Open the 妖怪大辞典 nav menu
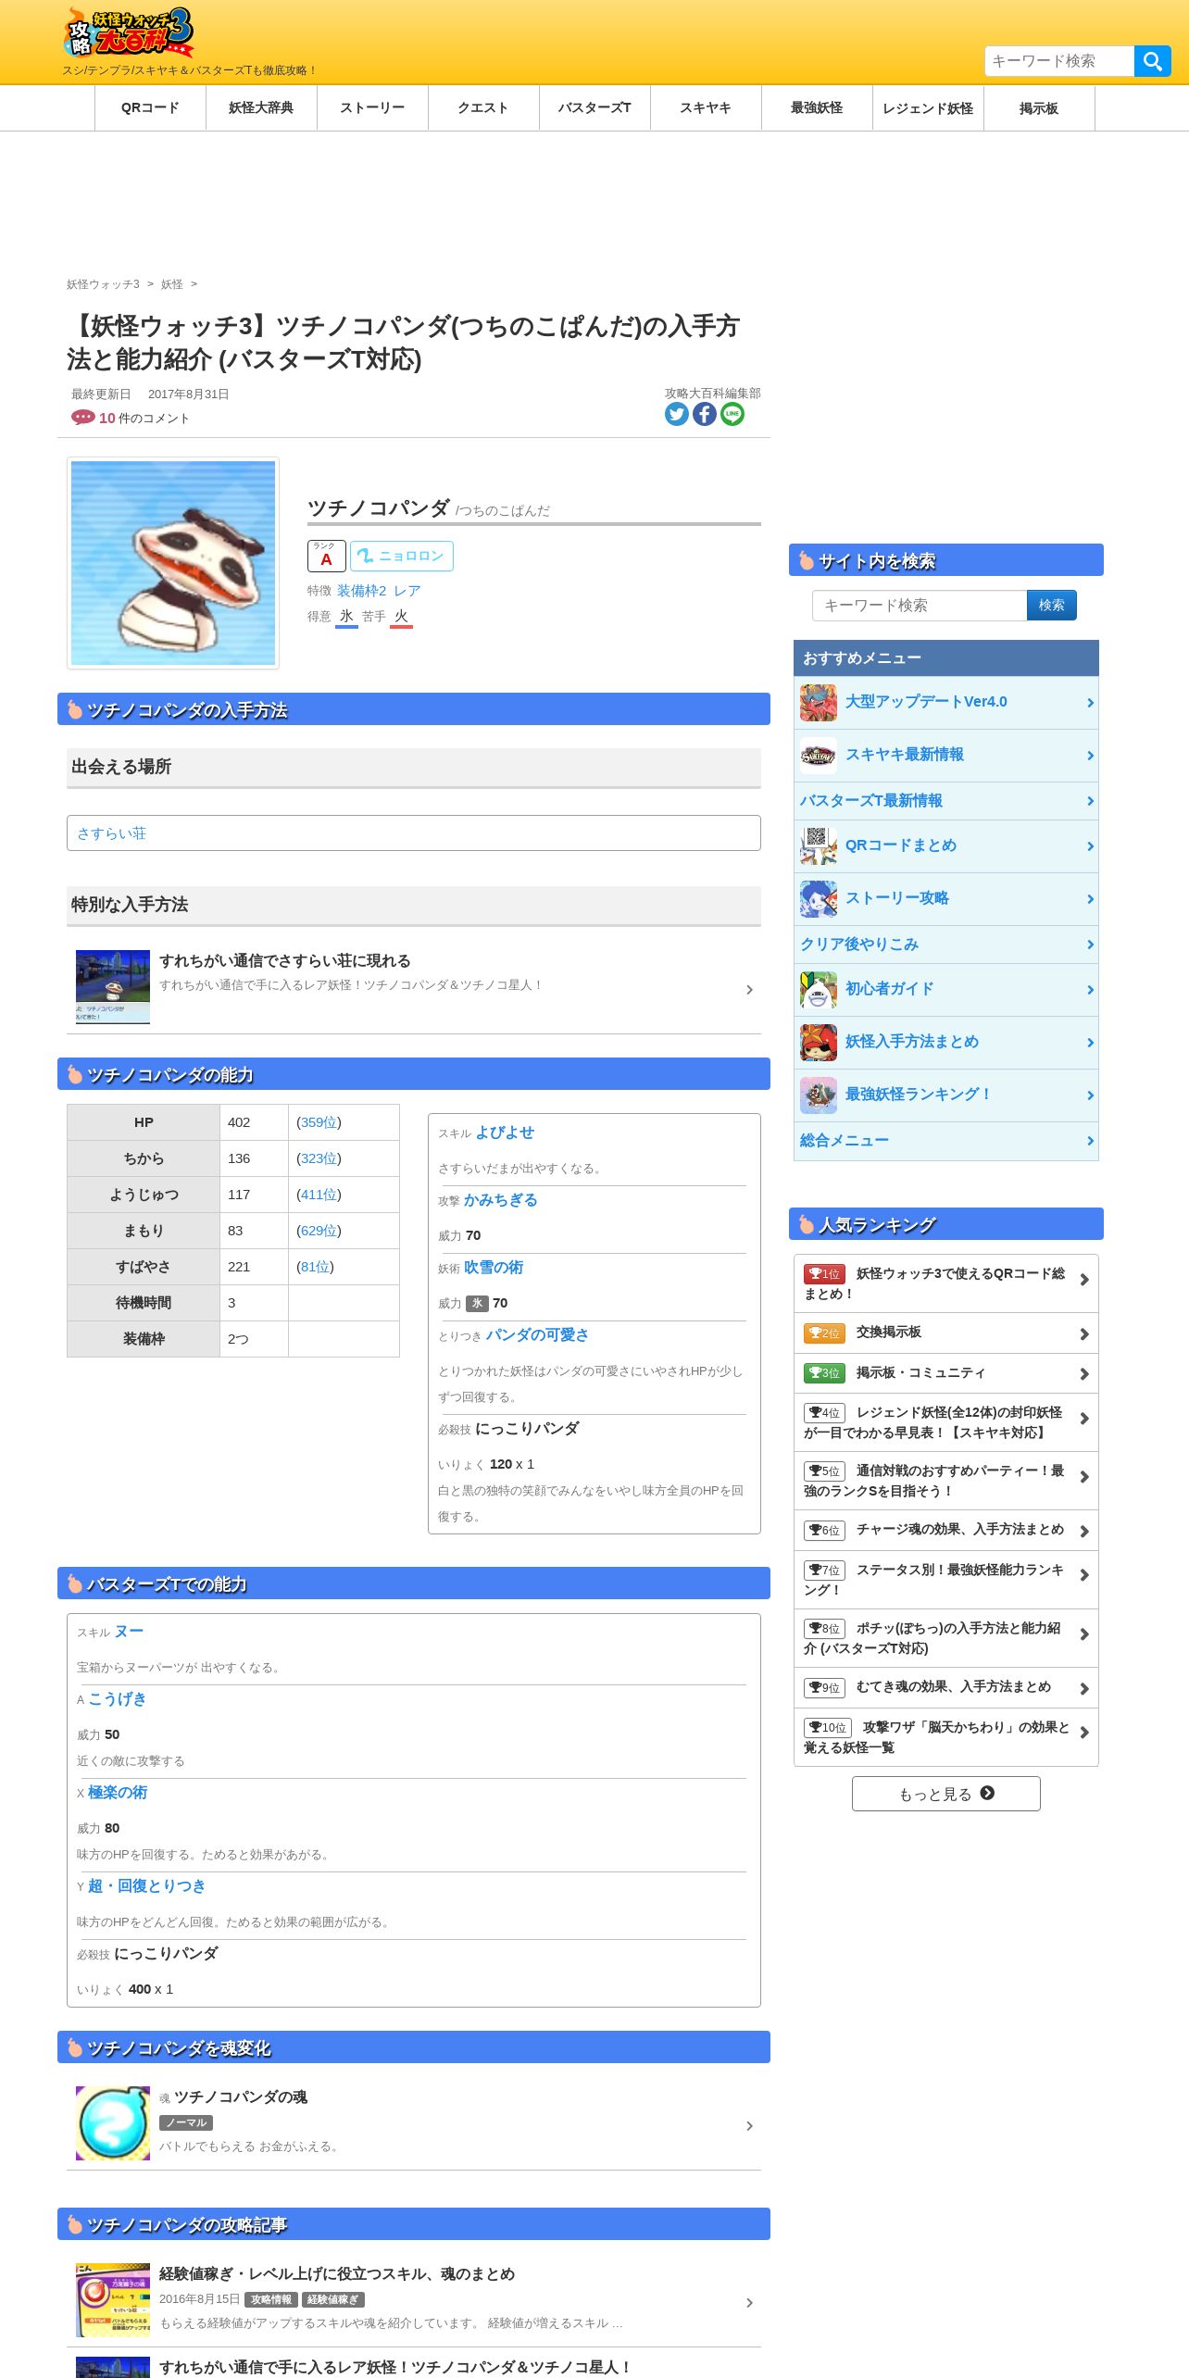The height and width of the screenshot is (2378, 1189). click(261, 108)
